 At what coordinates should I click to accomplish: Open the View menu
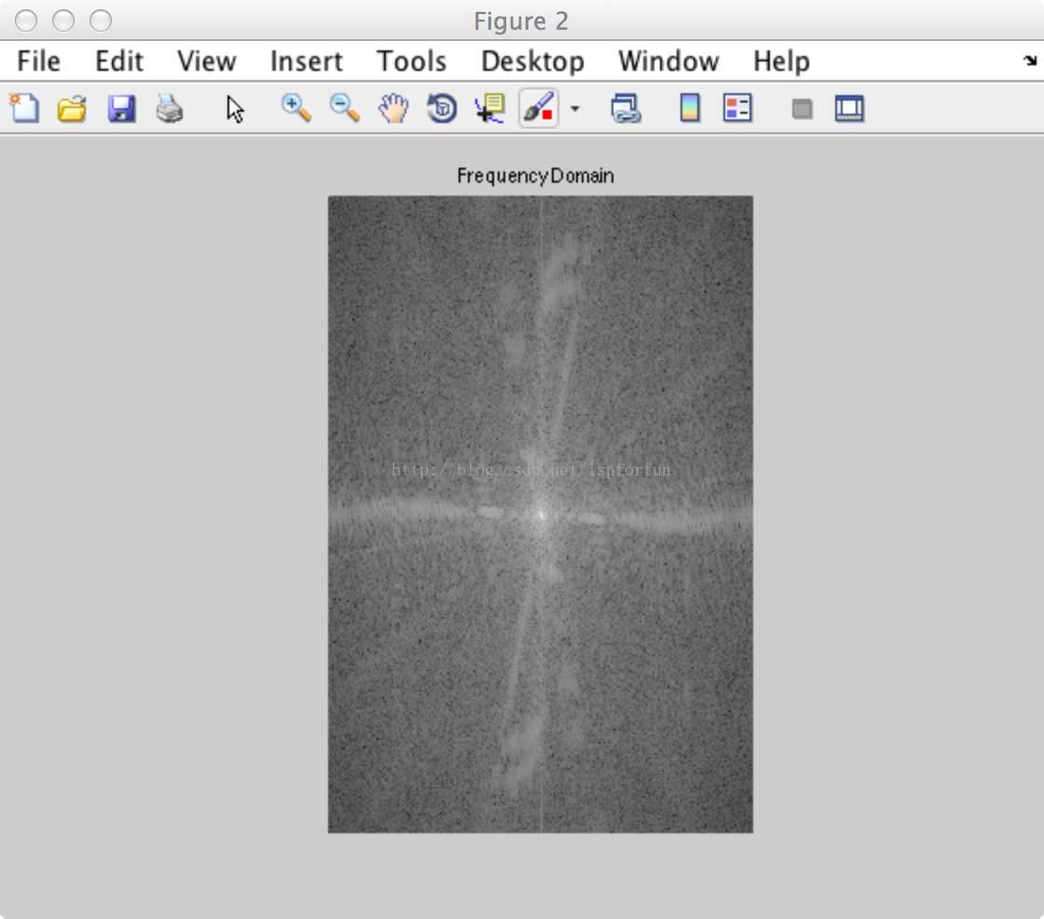point(206,62)
